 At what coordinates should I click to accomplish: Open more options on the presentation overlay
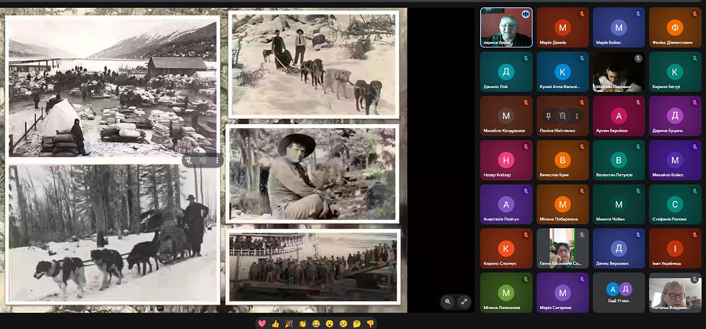216,161
